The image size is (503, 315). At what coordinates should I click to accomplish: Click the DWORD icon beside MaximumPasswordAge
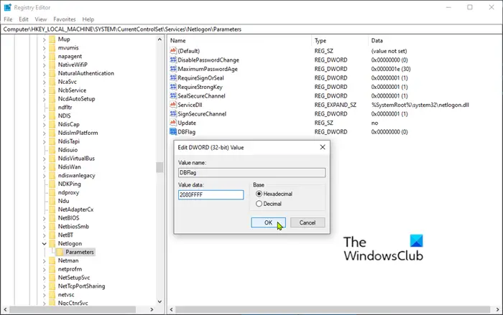[x=173, y=69]
